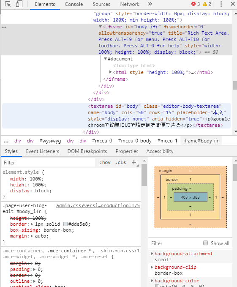
Task: Select the #mceu_1 breadcrumb
Action: pyautogui.click(x=167, y=141)
